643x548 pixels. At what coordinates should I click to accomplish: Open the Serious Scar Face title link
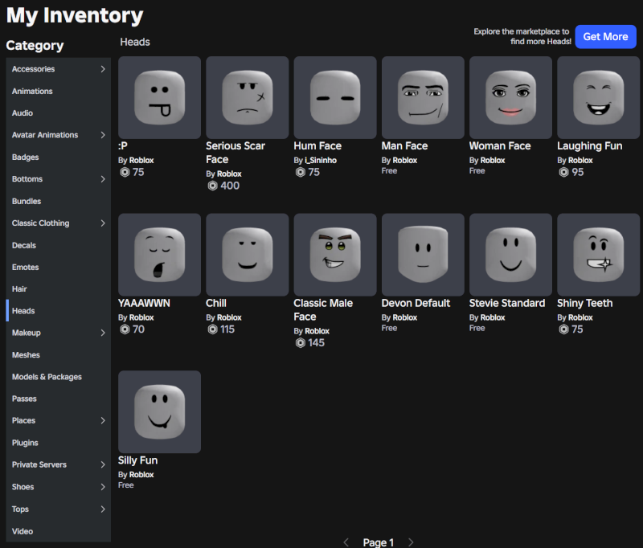(x=235, y=153)
